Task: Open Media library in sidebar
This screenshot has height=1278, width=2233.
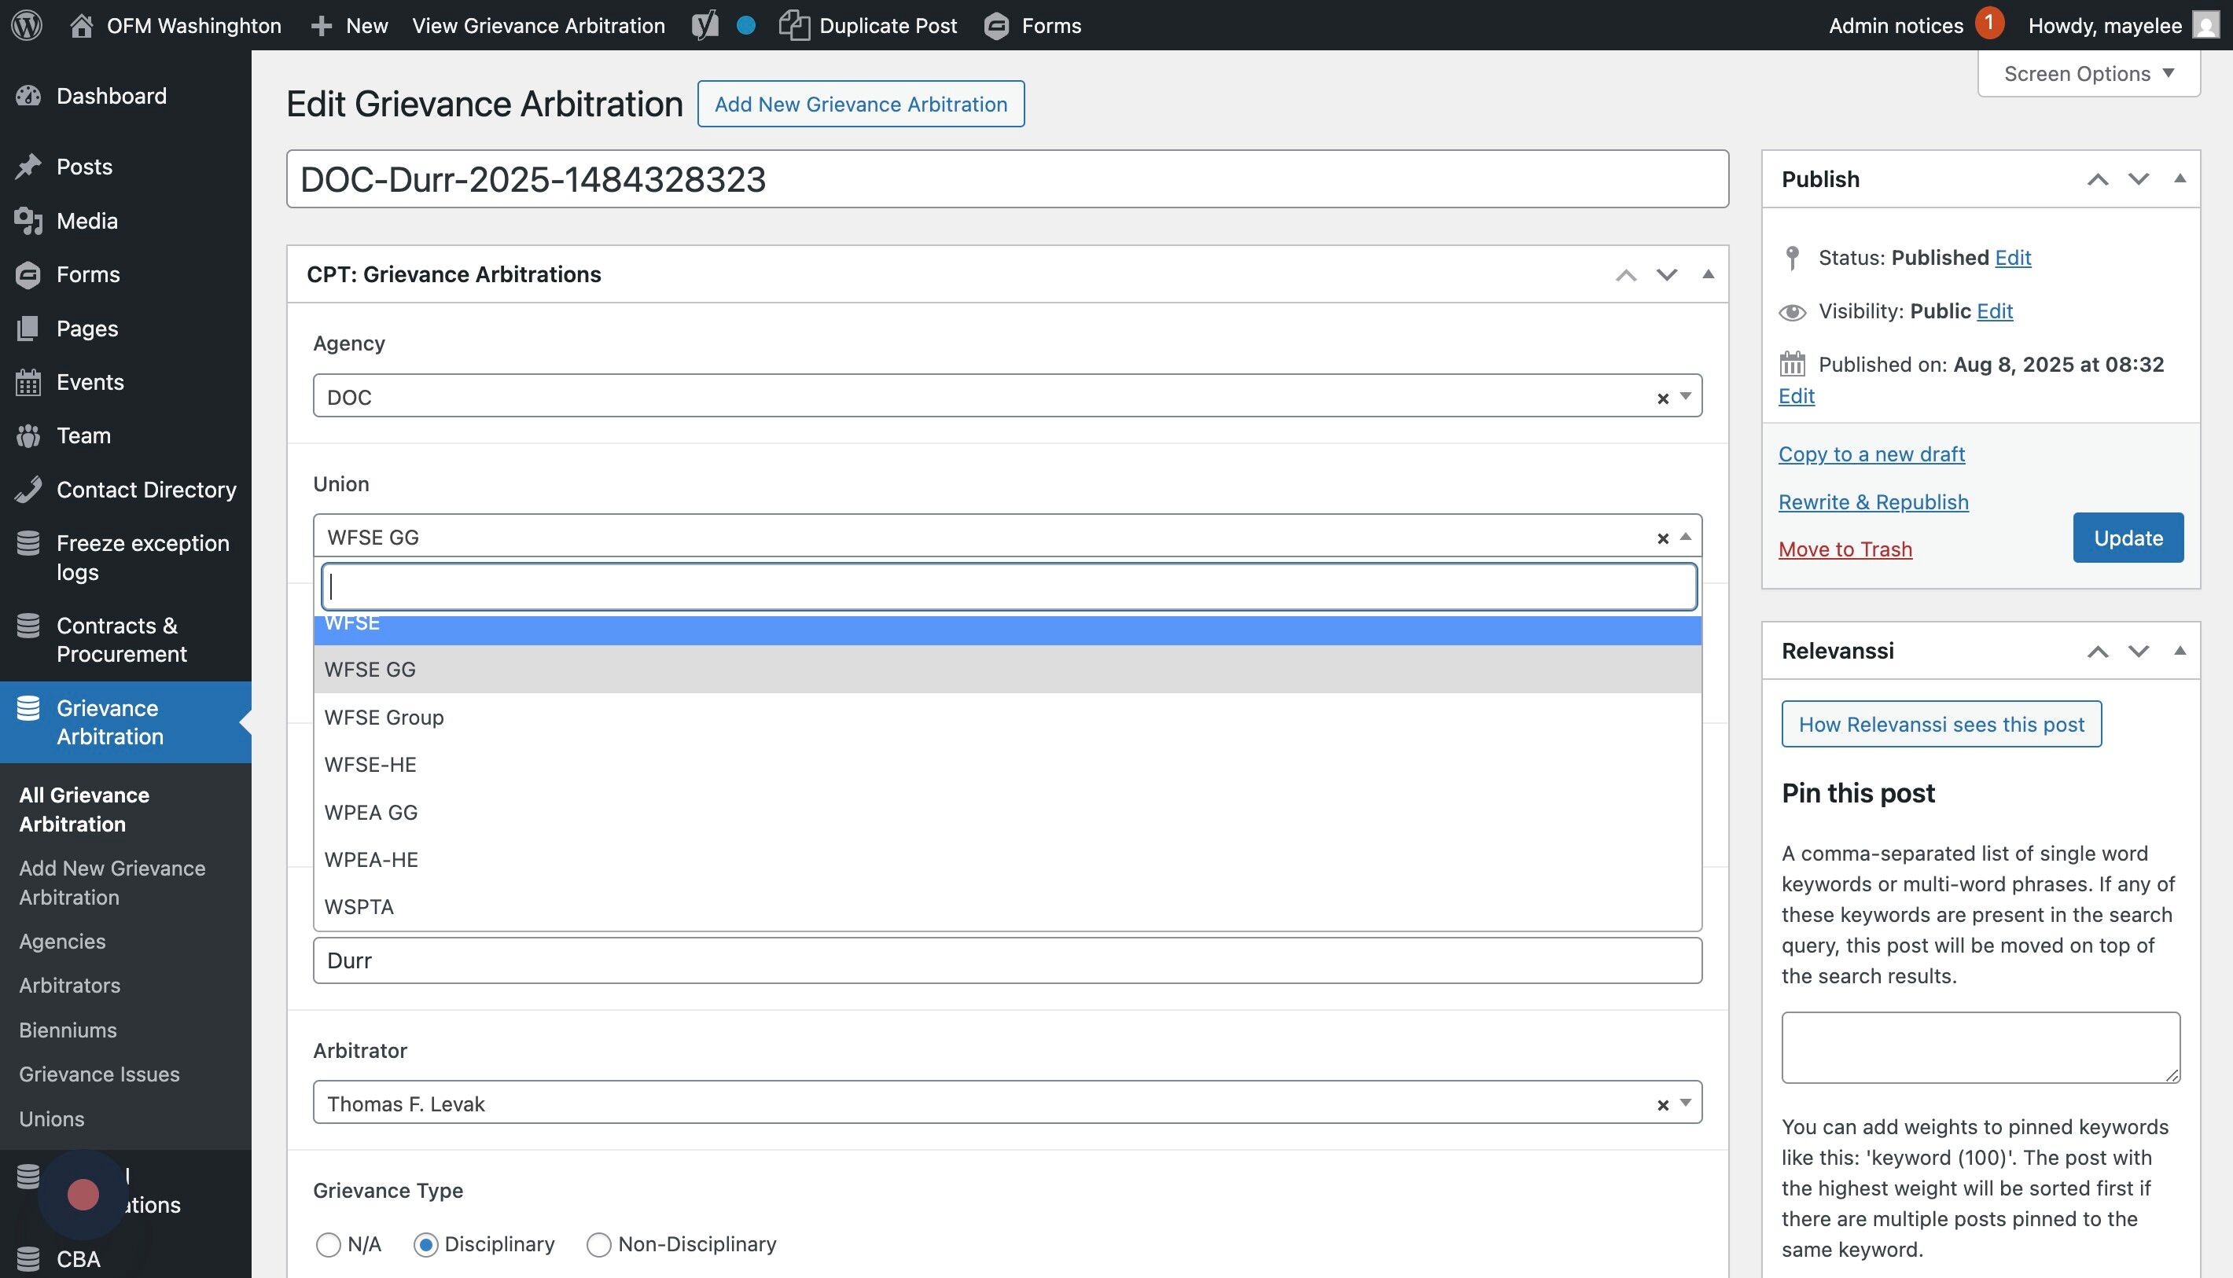Action: click(x=86, y=220)
